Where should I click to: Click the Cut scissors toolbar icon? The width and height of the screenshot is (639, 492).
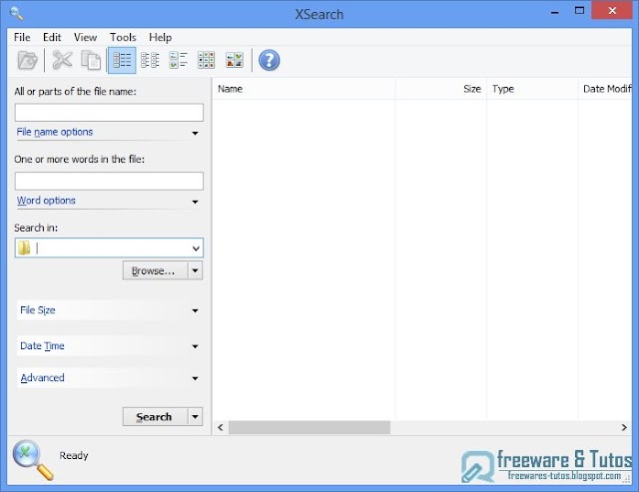[62, 60]
